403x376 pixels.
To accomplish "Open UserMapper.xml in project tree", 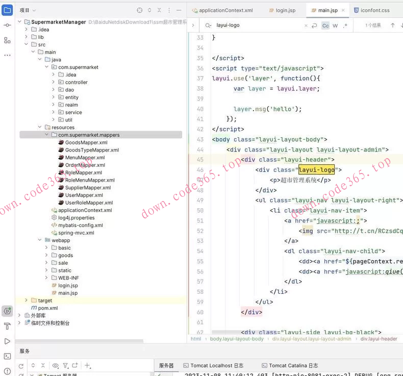I will click(84, 195).
